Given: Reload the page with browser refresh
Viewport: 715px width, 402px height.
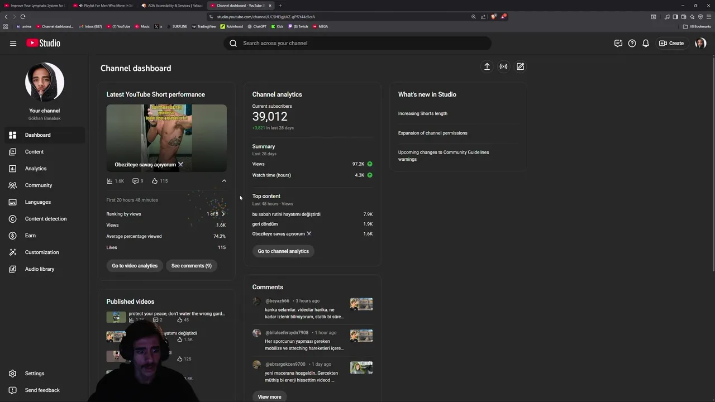Looking at the screenshot, I should point(23,17).
